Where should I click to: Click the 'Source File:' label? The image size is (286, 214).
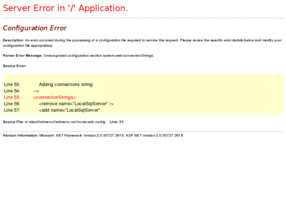point(13,122)
